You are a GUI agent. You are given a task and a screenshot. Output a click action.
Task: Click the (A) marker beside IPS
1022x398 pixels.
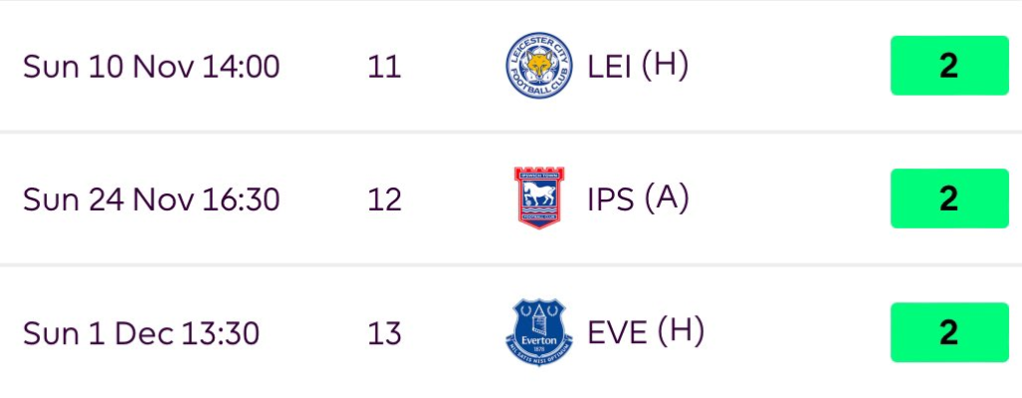(x=666, y=199)
